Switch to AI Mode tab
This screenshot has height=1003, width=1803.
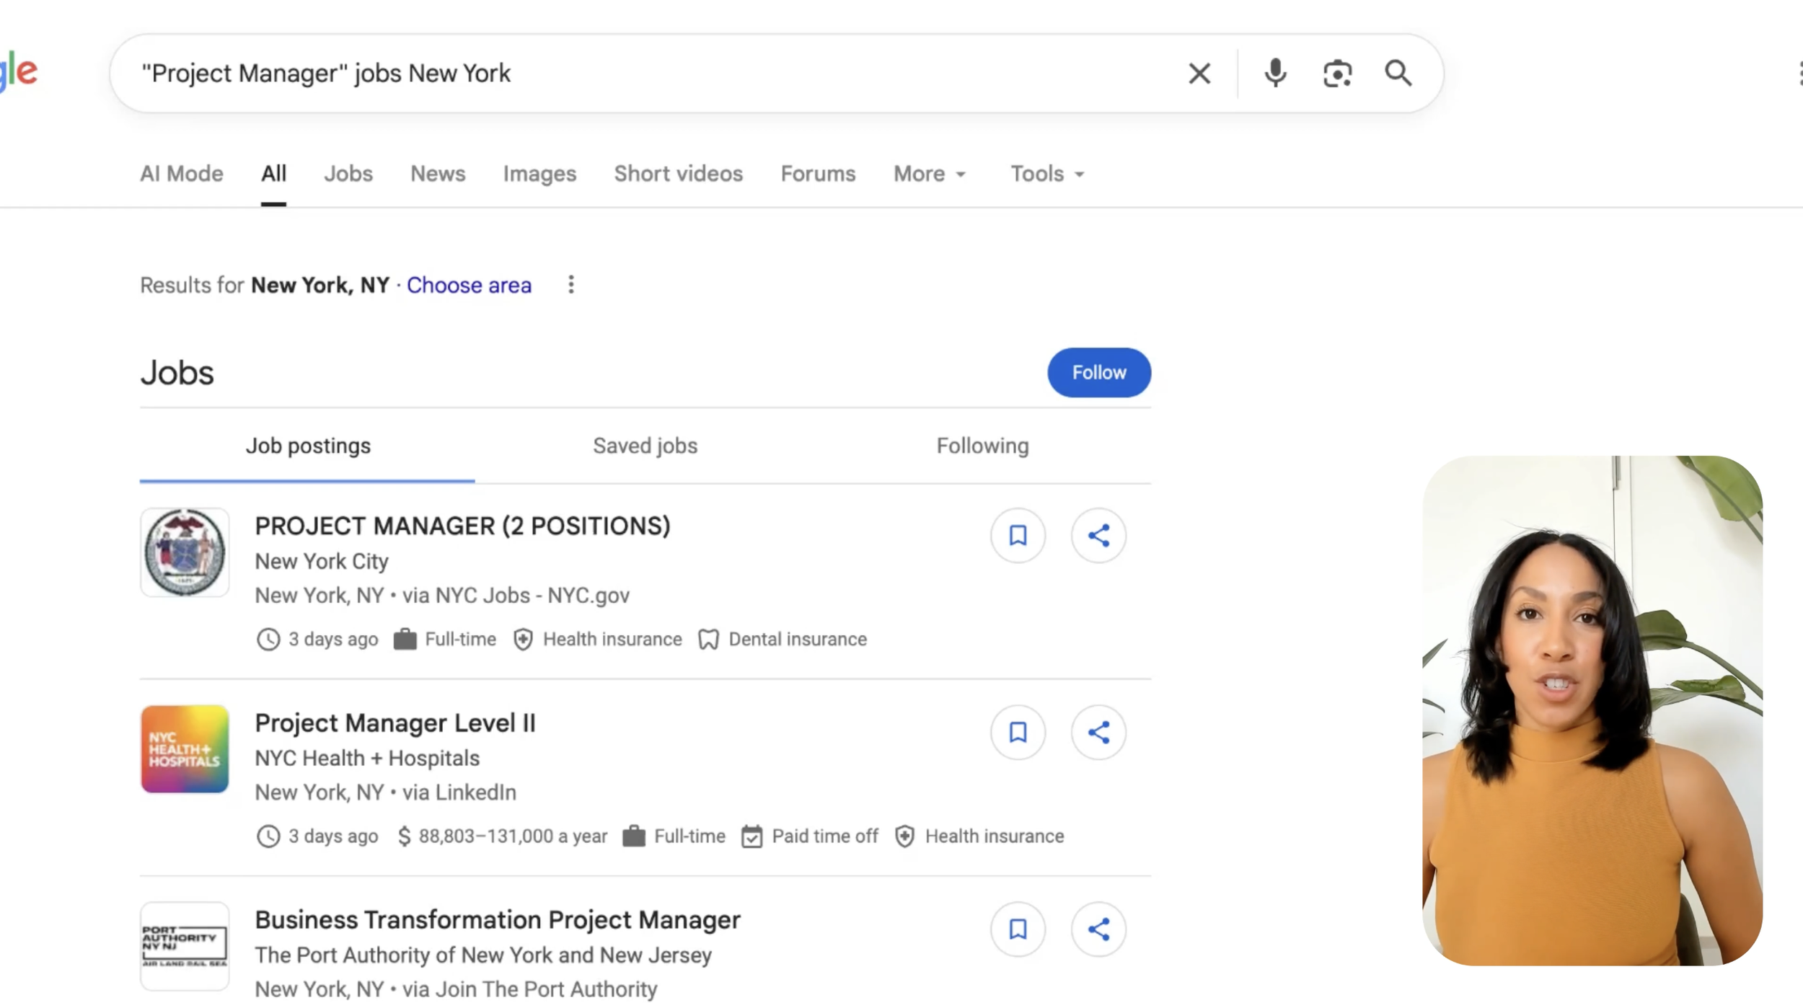[182, 174]
